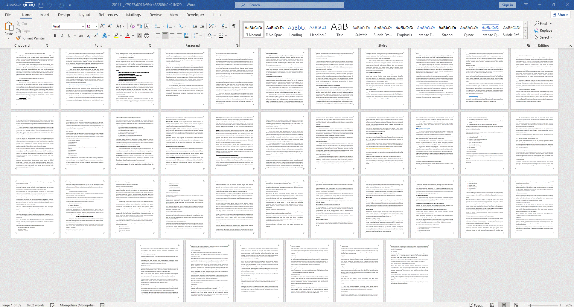Switch to Read Mode view
Viewport: 574px width, 307px height.
[x=492, y=305]
